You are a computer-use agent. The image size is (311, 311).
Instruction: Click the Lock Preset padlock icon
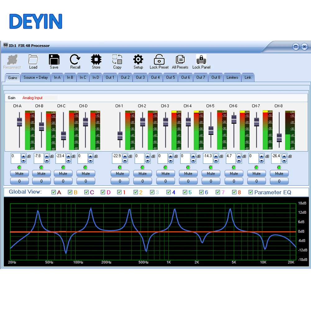[x=159, y=60]
